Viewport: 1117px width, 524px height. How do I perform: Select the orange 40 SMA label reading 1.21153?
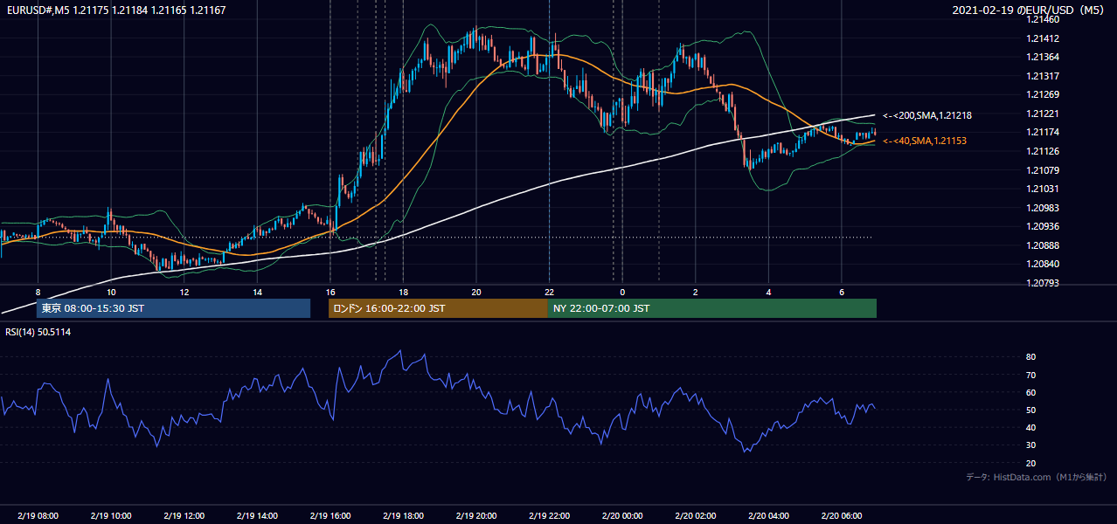coord(924,141)
